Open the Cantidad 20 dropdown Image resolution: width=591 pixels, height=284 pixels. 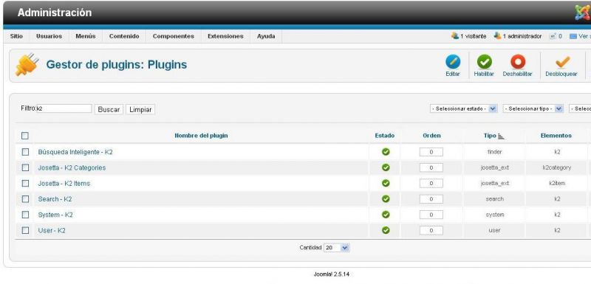pyautogui.click(x=337, y=248)
